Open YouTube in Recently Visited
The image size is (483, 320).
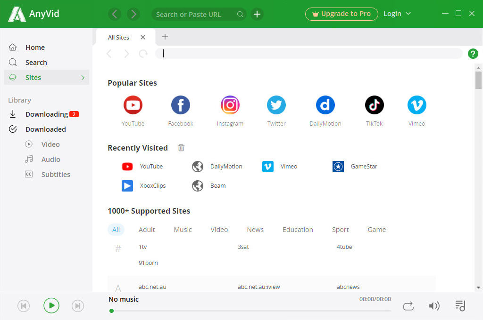click(142, 166)
